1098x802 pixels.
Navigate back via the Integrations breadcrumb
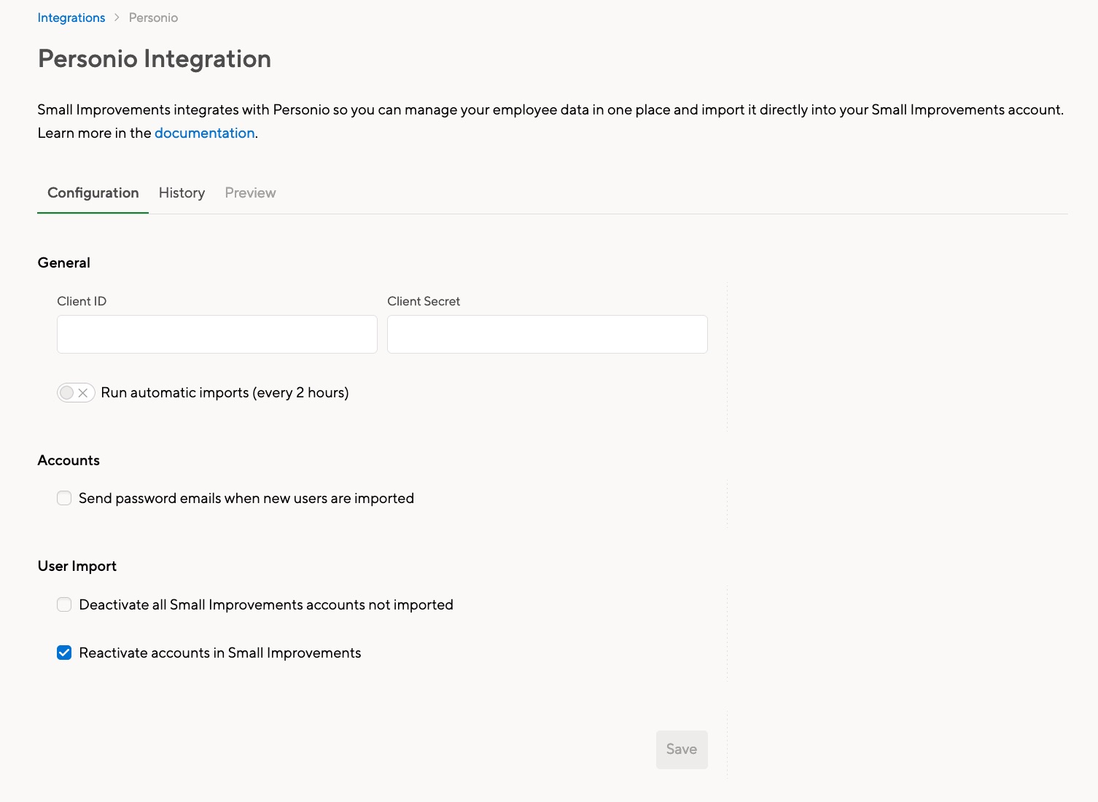point(71,17)
